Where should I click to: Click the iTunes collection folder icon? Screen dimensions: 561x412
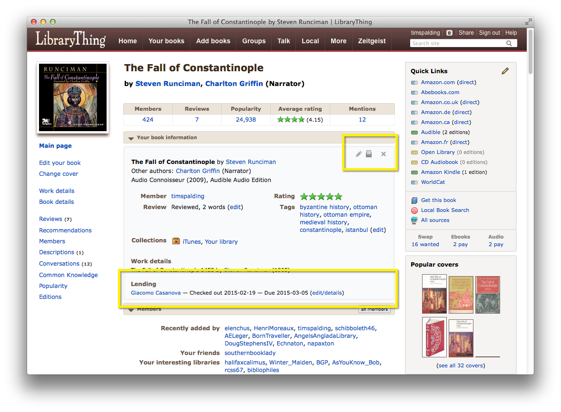(x=176, y=241)
